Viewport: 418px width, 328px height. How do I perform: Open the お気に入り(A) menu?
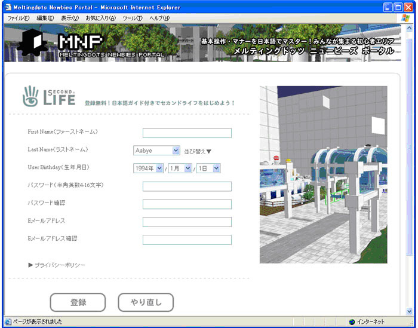(x=101, y=18)
